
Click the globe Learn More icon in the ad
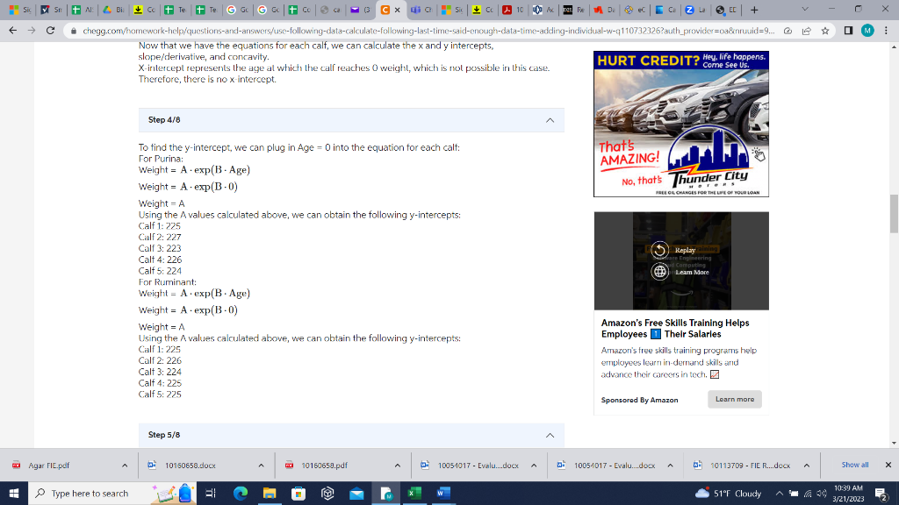(x=658, y=272)
